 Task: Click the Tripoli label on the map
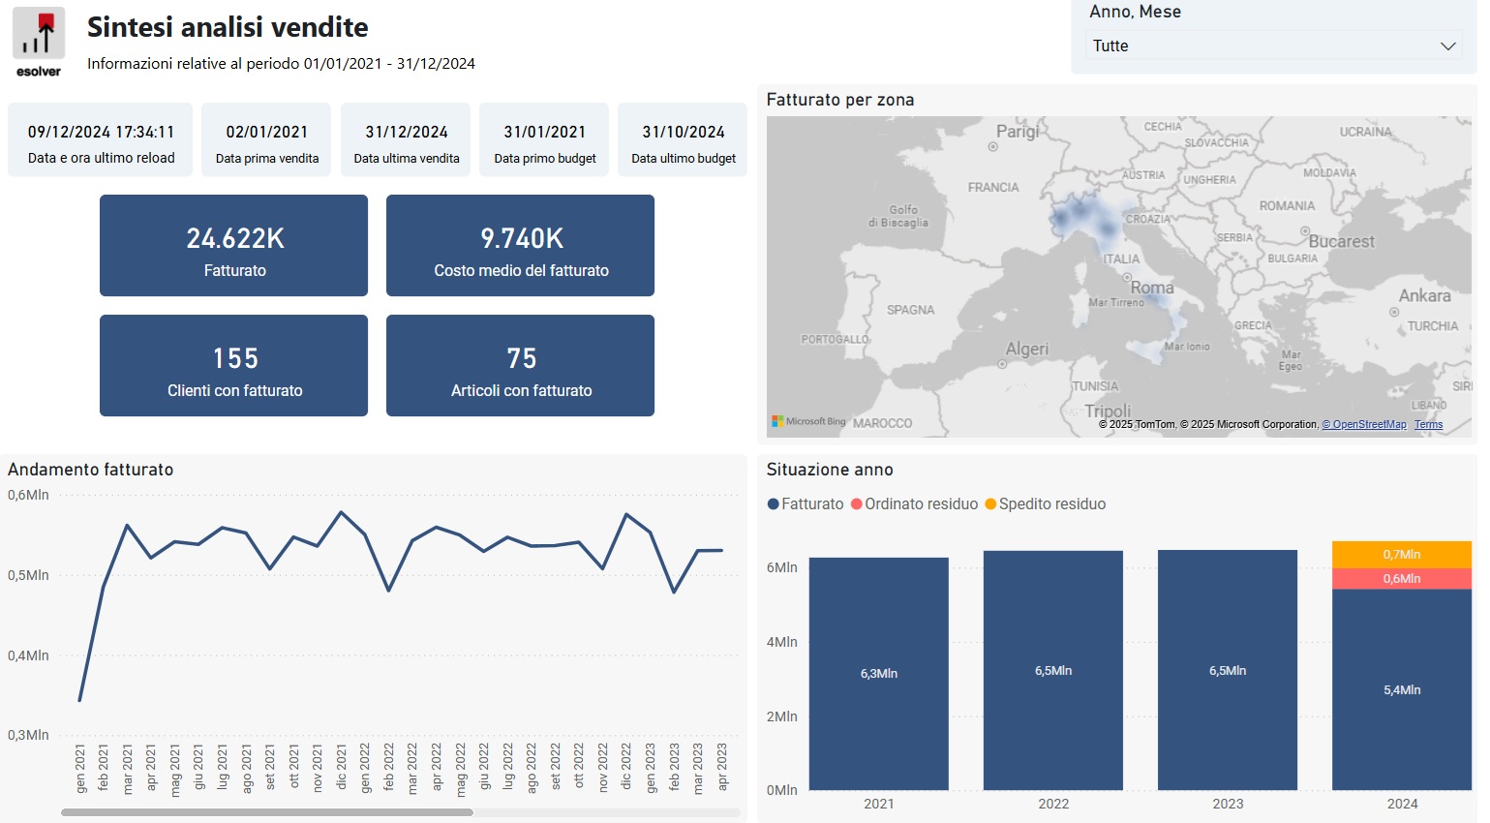point(1108,411)
